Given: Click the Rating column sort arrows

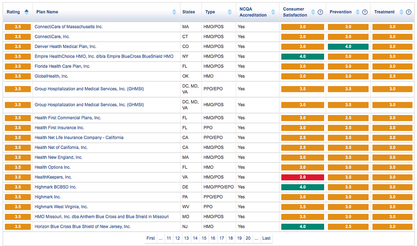Looking at the screenshot, I should tap(27, 12).
